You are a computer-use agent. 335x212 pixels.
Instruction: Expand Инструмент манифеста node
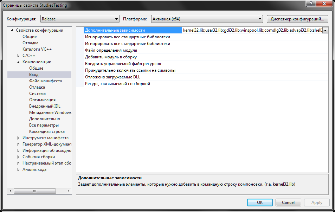click(19, 138)
